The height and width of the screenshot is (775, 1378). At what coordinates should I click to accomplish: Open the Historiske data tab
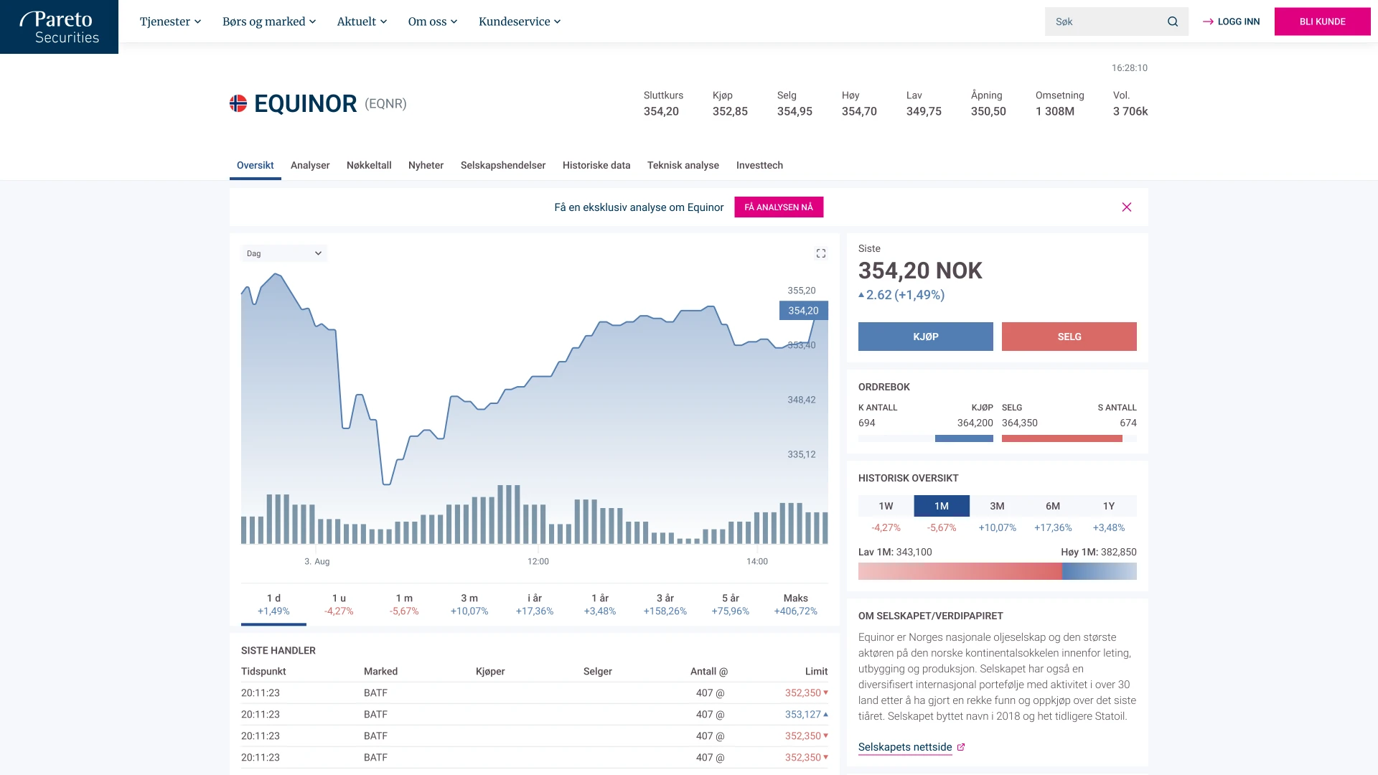(x=596, y=165)
